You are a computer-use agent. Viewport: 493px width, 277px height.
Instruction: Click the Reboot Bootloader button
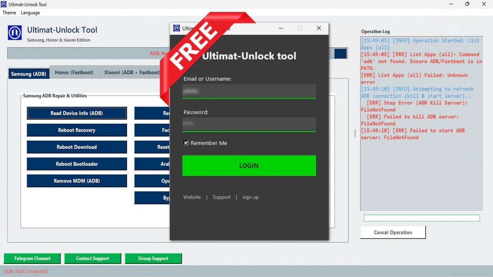point(77,164)
